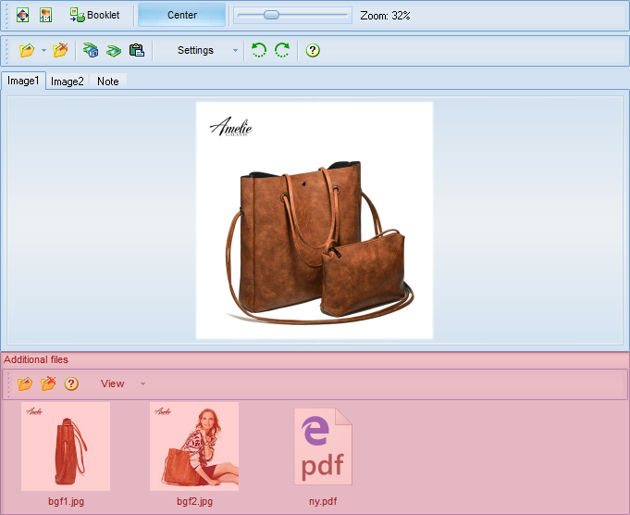630x515 pixels.
Task: Click the bgf1.jpg file name
Action: 66,501
